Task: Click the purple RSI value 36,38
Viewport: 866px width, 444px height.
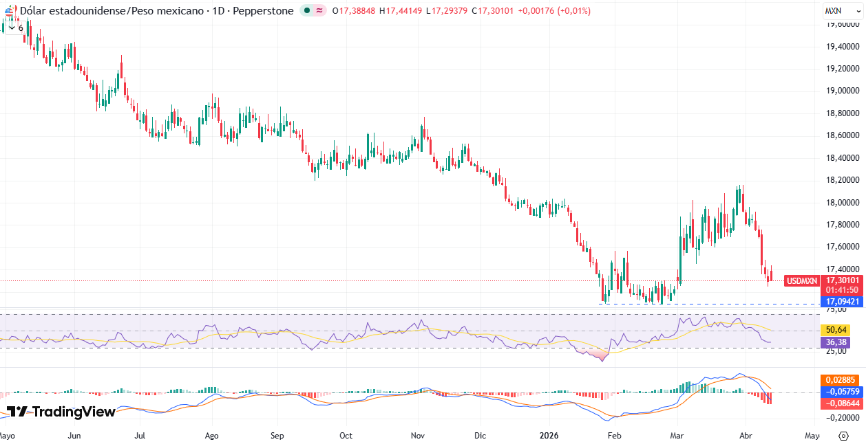Action: point(834,342)
